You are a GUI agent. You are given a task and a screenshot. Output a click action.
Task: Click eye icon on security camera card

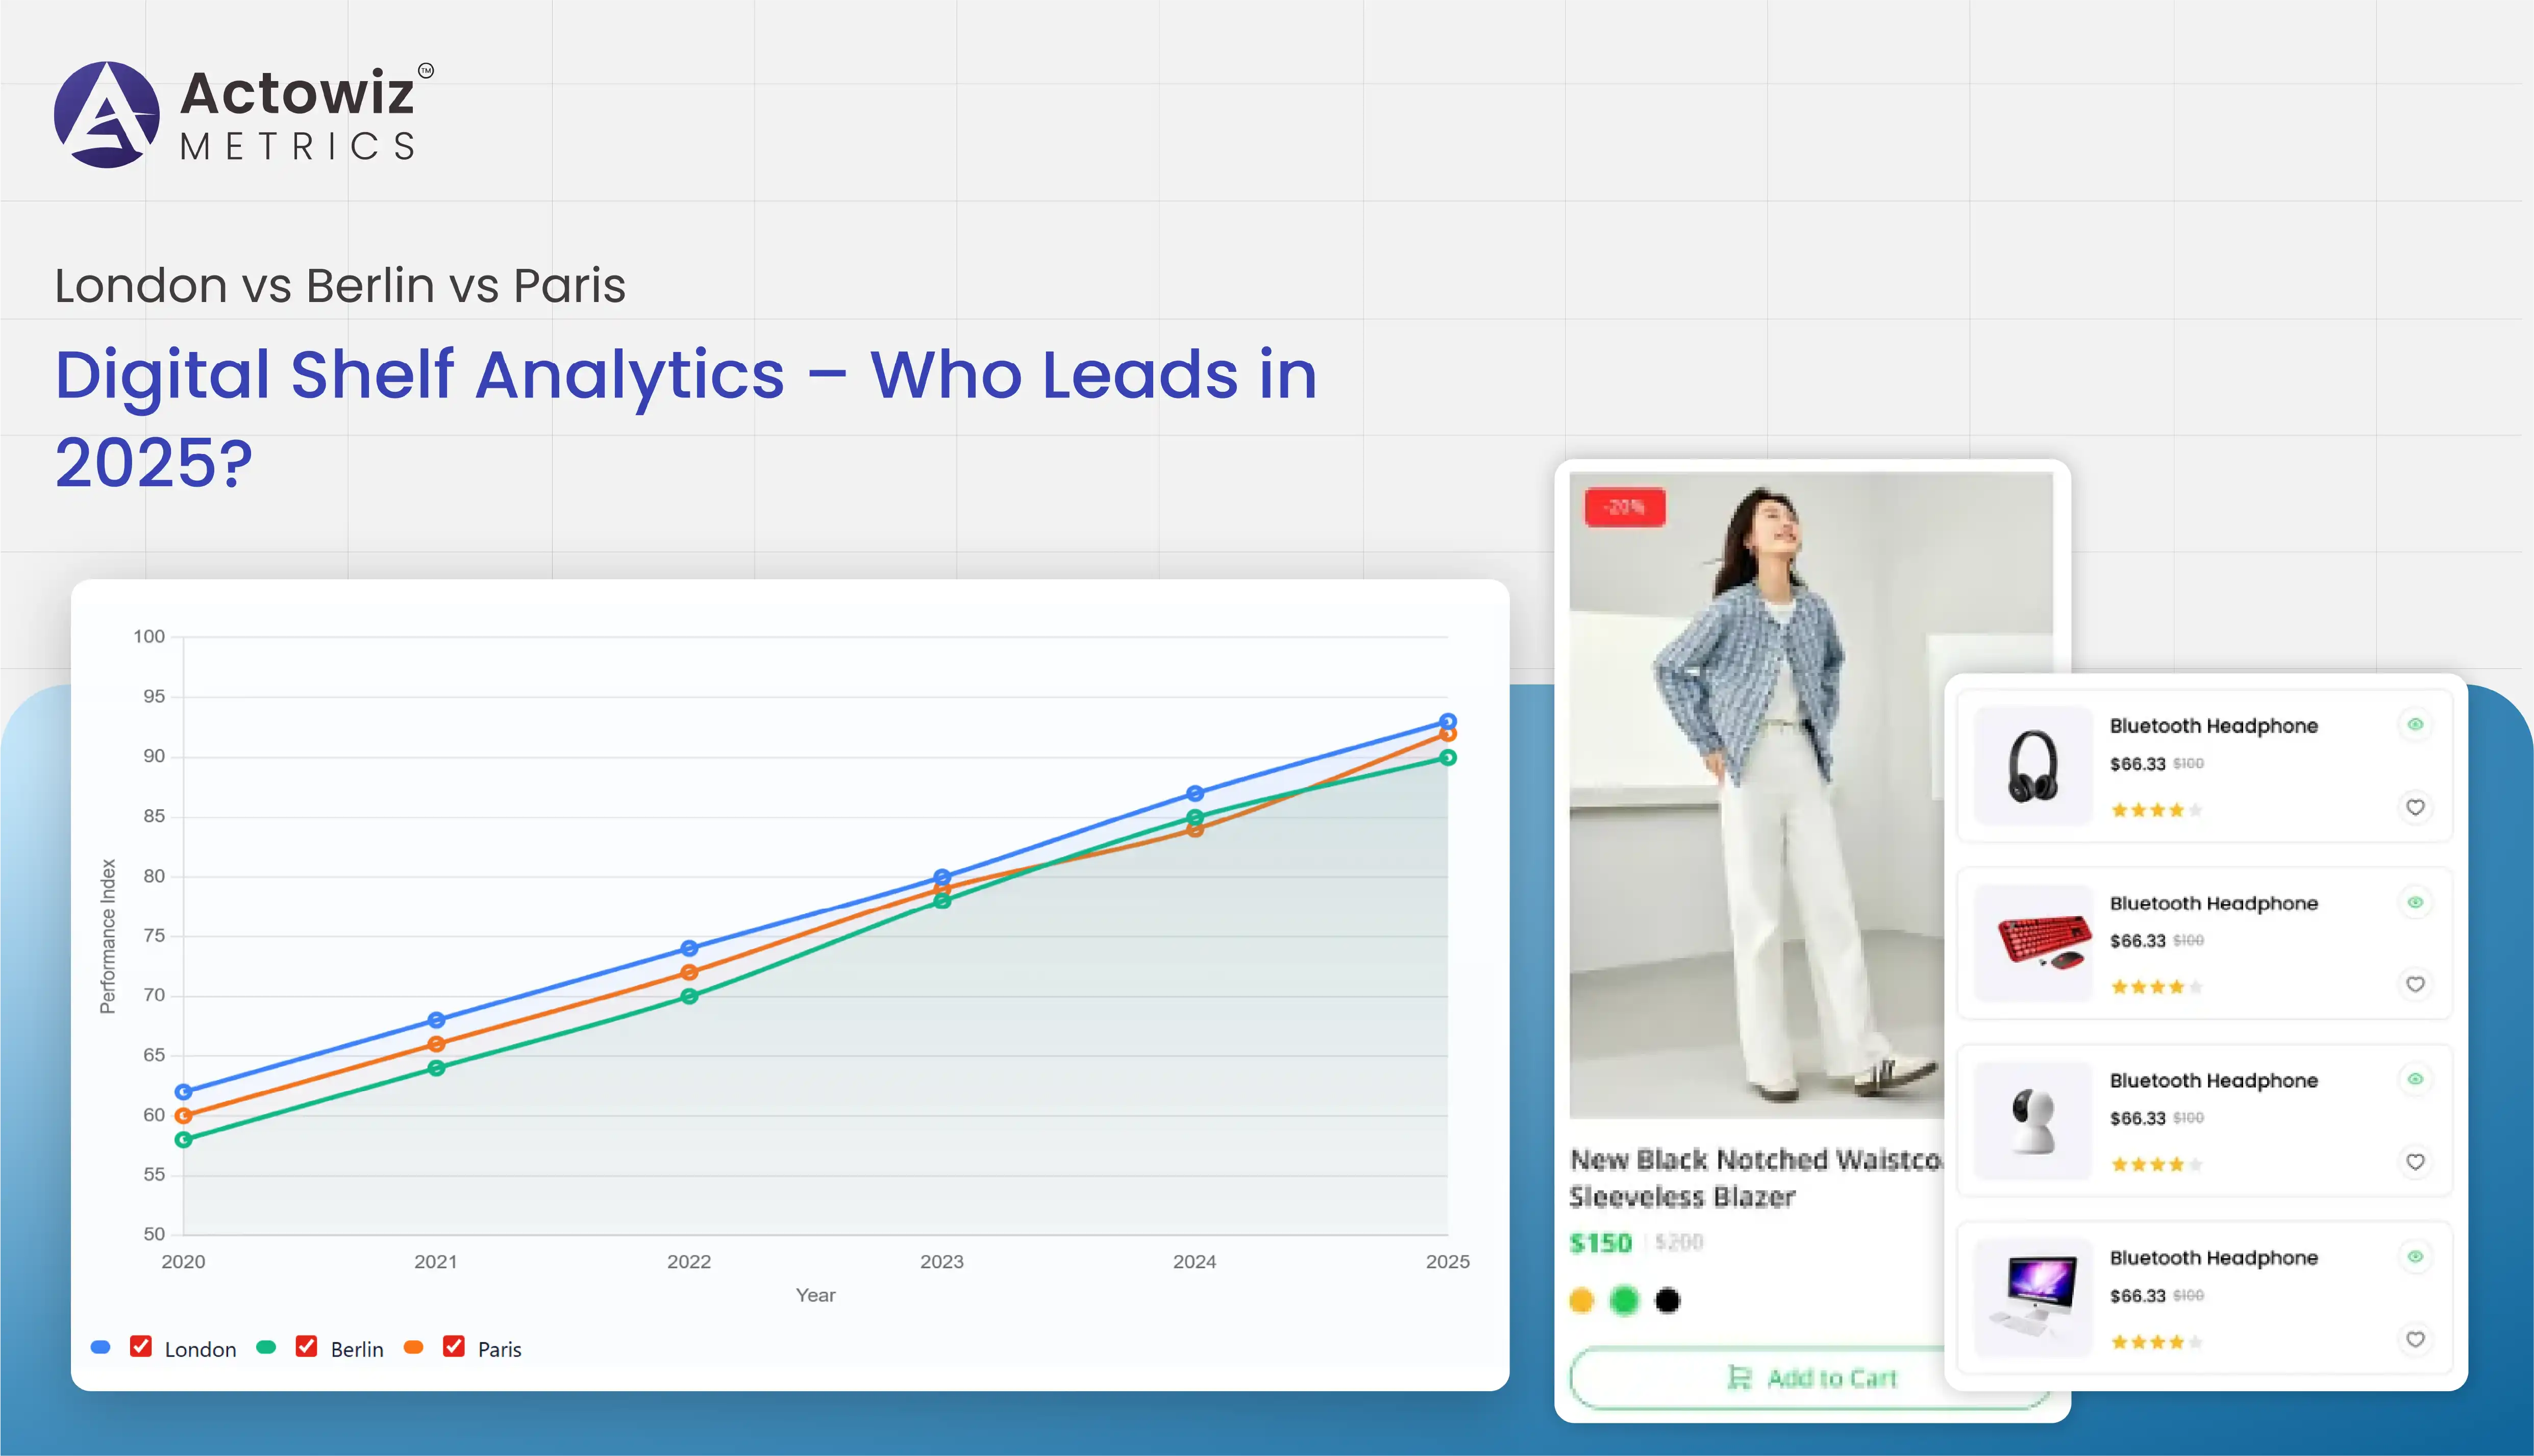coord(2415,1079)
